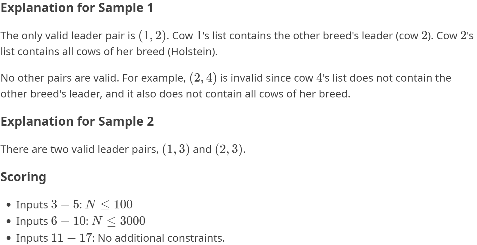Screen dimensions: 477x245
Task: Click "No other pairs are valid." sentence
Action: point(60,78)
